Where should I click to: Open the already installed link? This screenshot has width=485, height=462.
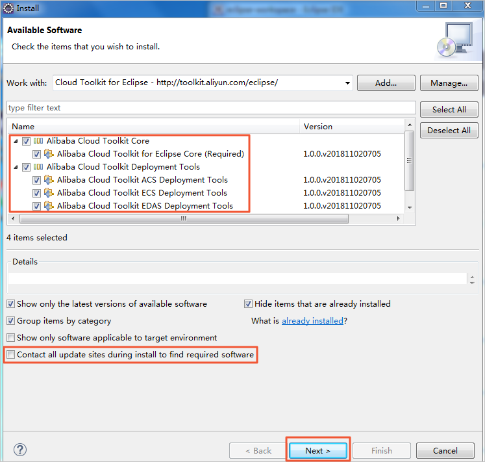(x=312, y=321)
